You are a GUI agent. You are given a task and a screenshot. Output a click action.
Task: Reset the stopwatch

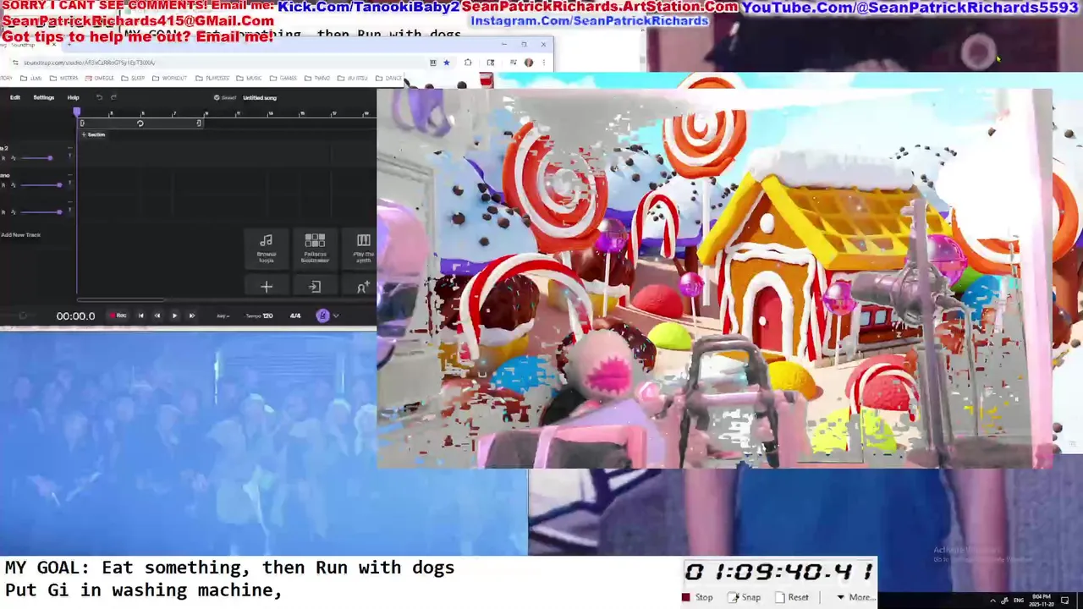click(x=793, y=597)
